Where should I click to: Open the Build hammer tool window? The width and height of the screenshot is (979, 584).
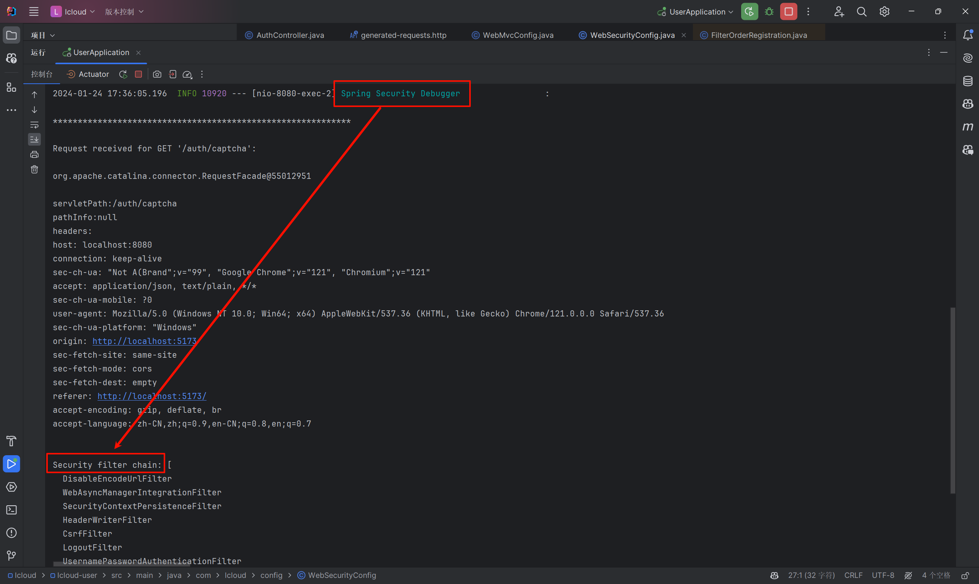point(11,441)
